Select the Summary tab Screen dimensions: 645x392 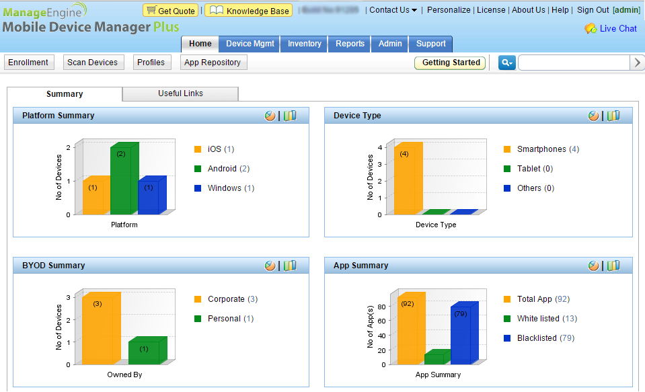click(x=65, y=93)
